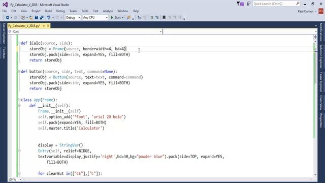Click the Save All icon
The height and width of the screenshot is (183, 325).
42,18
